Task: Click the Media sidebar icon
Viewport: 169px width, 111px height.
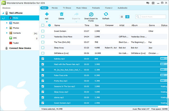Action: [11, 18]
